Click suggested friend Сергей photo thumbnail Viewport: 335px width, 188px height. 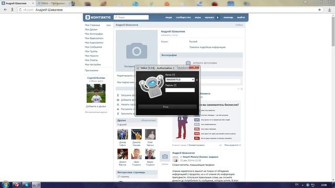coord(96,93)
